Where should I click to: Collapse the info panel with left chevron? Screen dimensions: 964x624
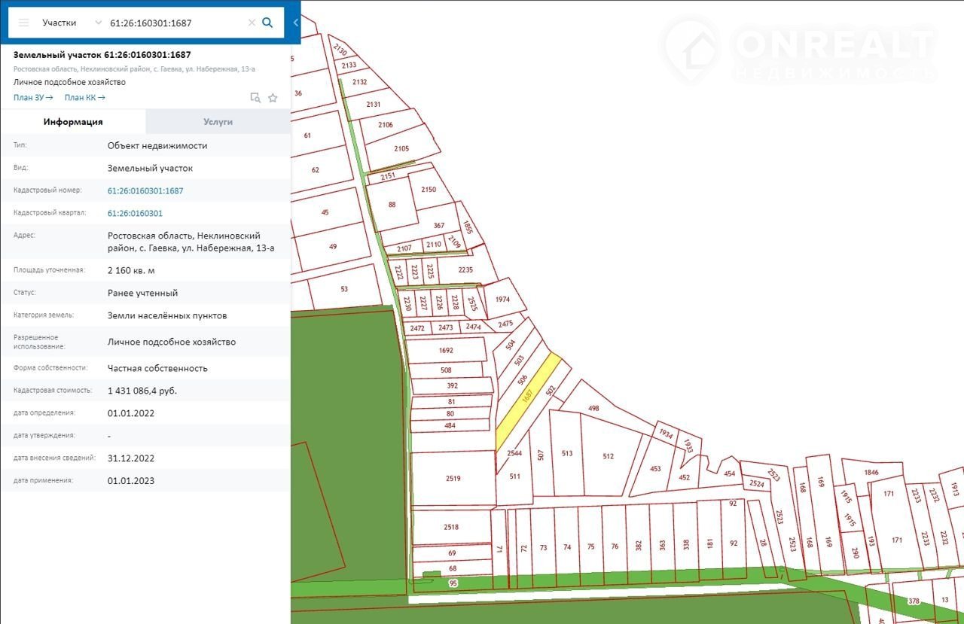point(295,23)
